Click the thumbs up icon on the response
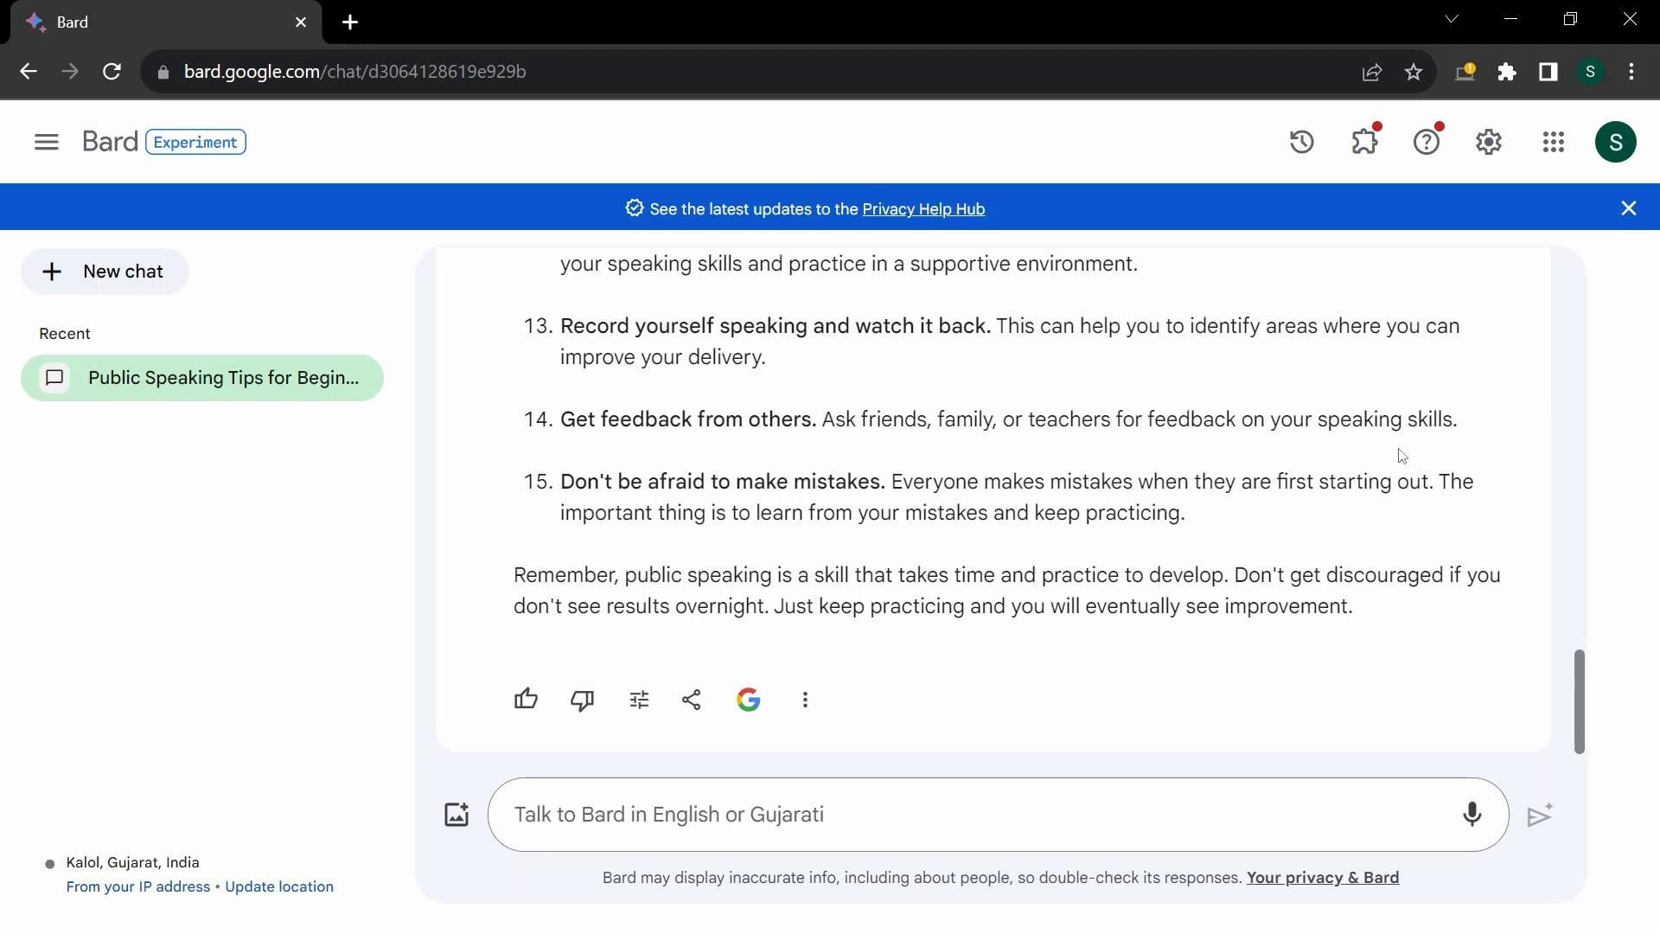 [526, 700]
